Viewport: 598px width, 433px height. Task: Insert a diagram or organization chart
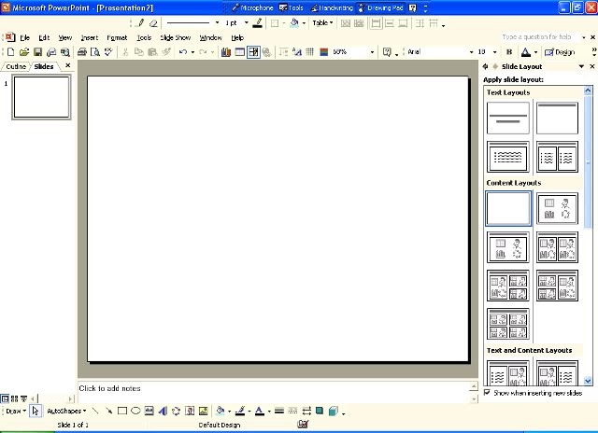177,411
